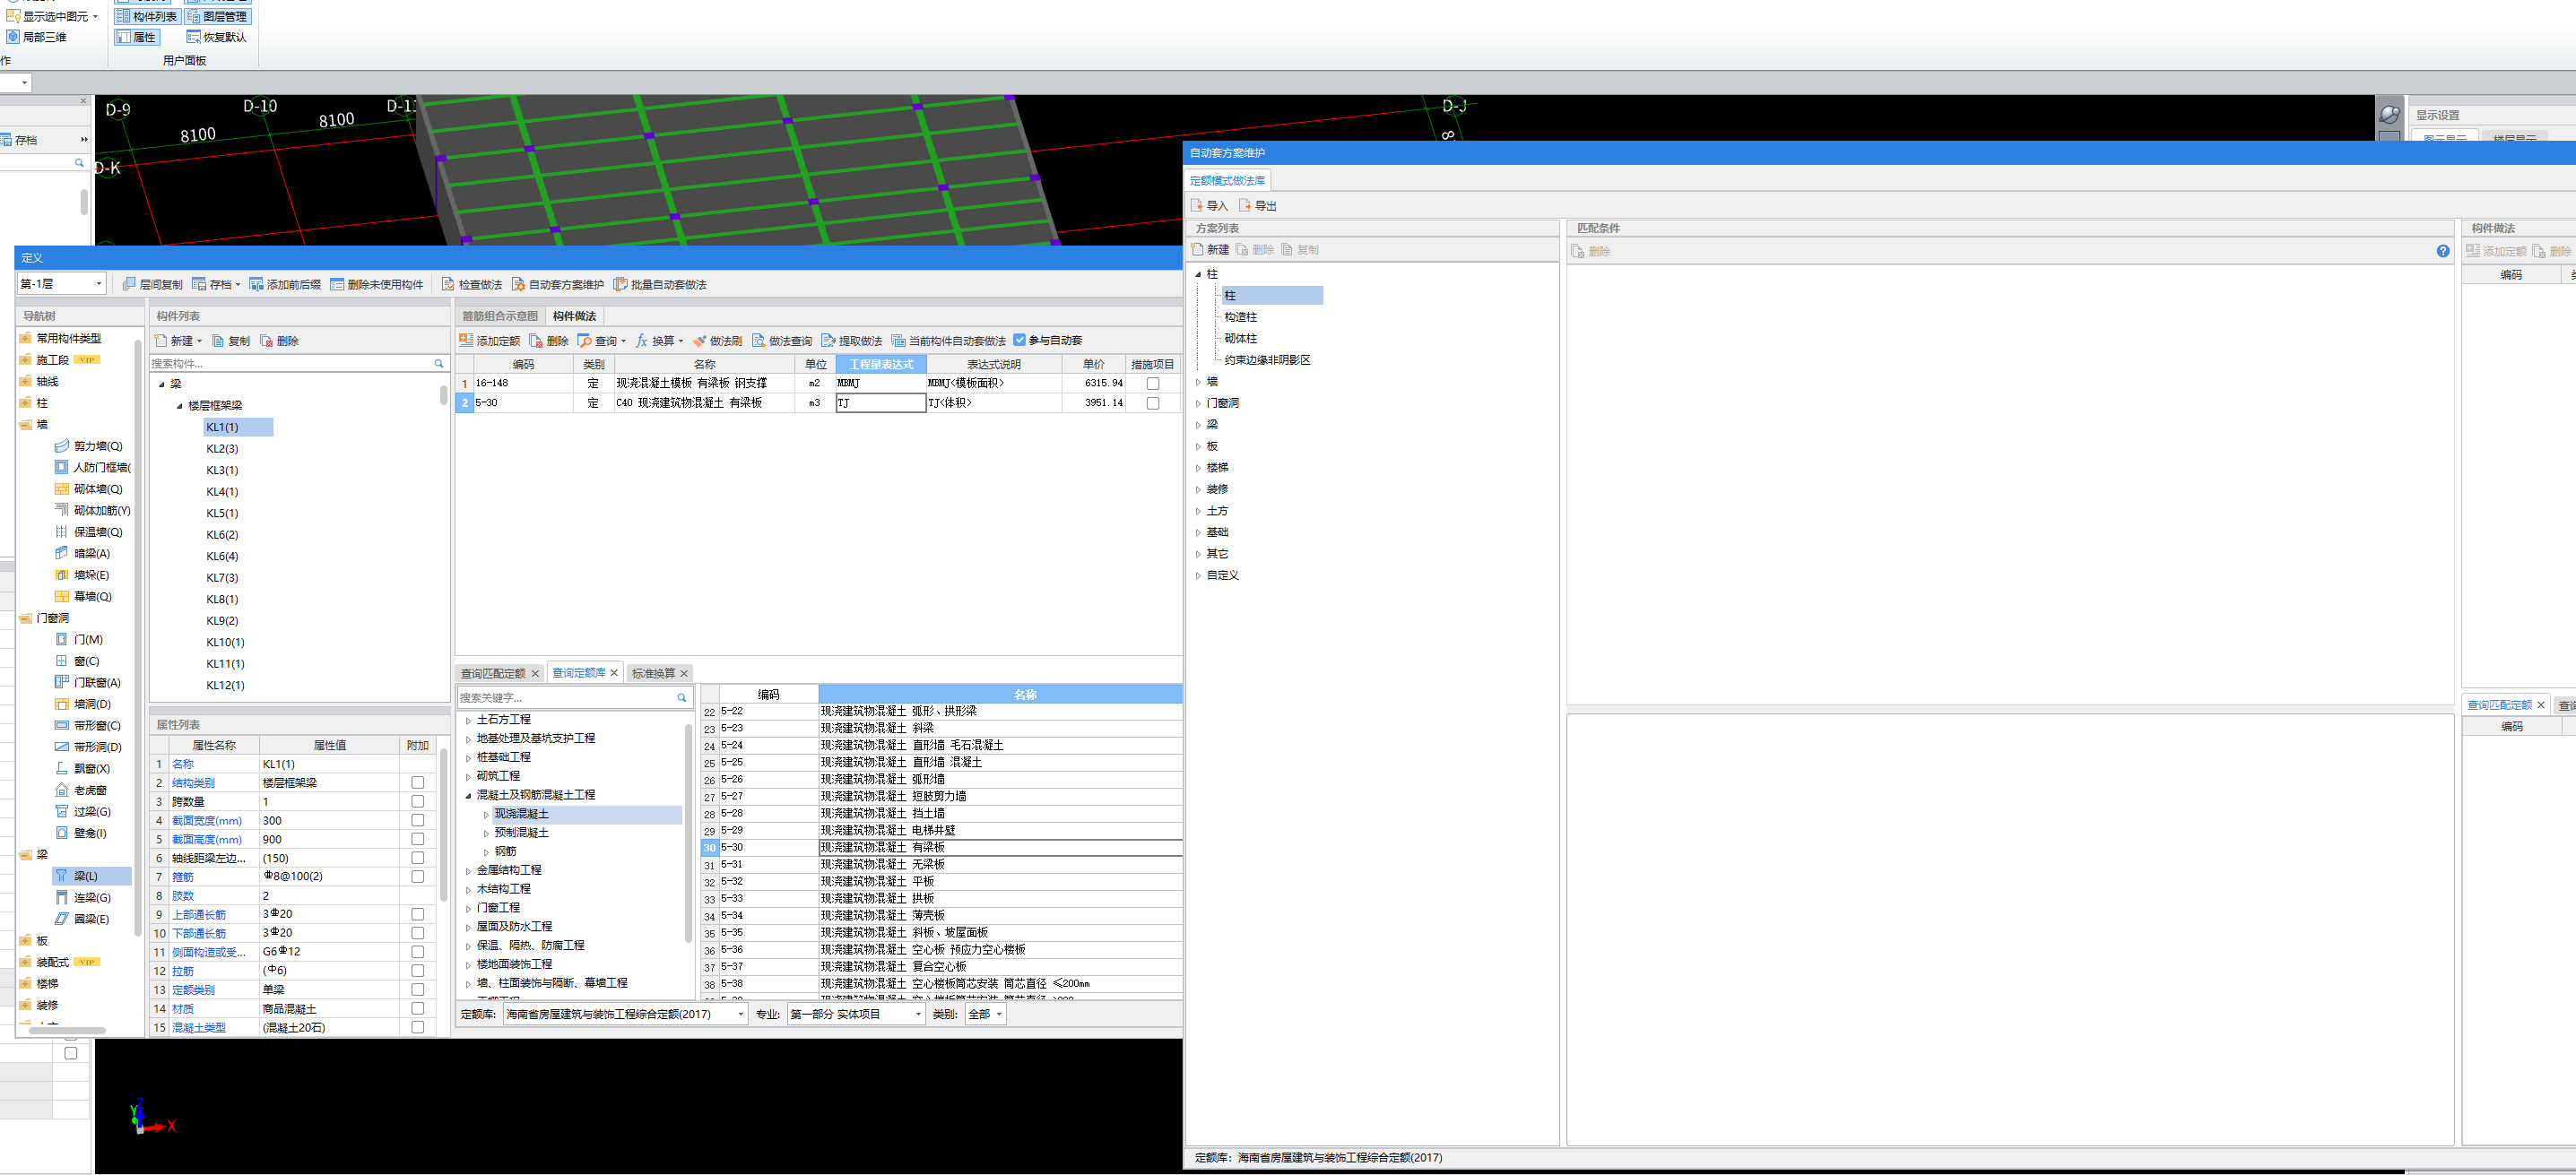Switch to the 构件做法 tab

[x=574, y=317]
